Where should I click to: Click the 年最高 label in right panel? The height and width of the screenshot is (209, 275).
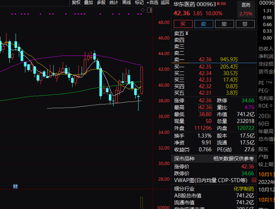click(x=266, y=131)
